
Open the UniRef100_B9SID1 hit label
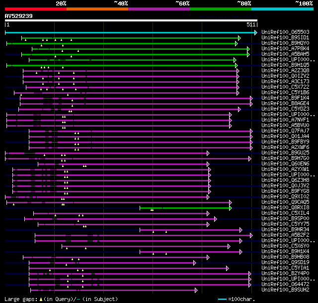click(285, 37)
